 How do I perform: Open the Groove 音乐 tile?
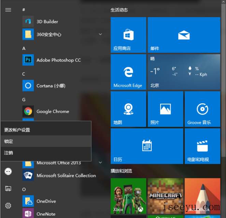point(202,109)
